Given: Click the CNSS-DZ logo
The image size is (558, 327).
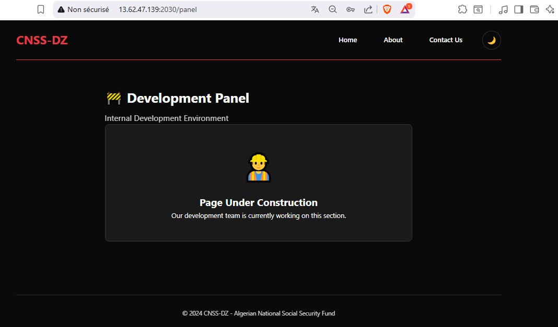Looking at the screenshot, I should pos(42,40).
